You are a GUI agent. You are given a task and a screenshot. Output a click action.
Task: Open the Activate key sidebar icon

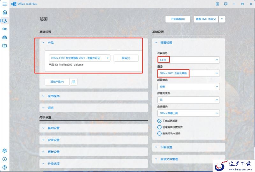point(5,29)
